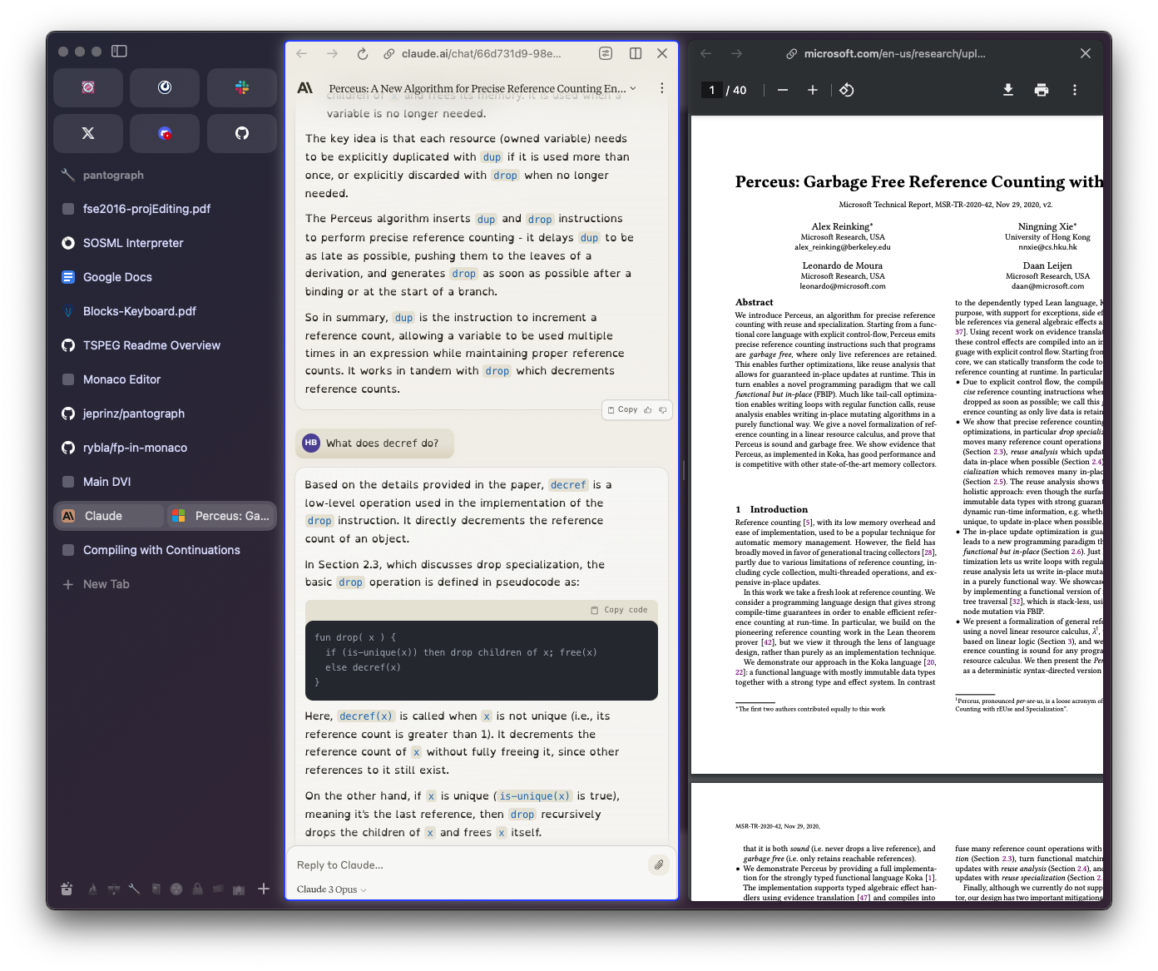Print the Perceus PDF
Screen dimensions: 1158x971
click(1042, 90)
